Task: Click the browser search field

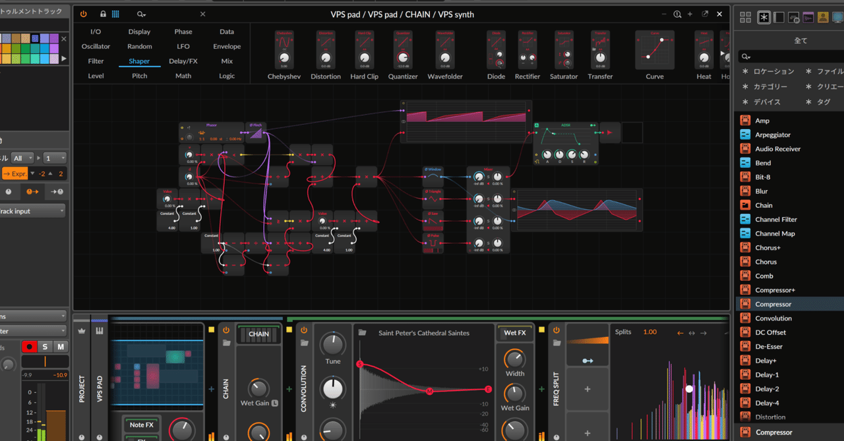Action: (x=790, y=57)
